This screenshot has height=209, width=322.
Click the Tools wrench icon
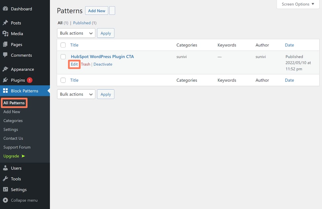(5, 179)
